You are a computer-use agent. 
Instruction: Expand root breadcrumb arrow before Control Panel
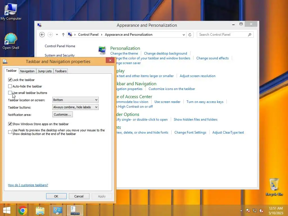tap(75, 35)
